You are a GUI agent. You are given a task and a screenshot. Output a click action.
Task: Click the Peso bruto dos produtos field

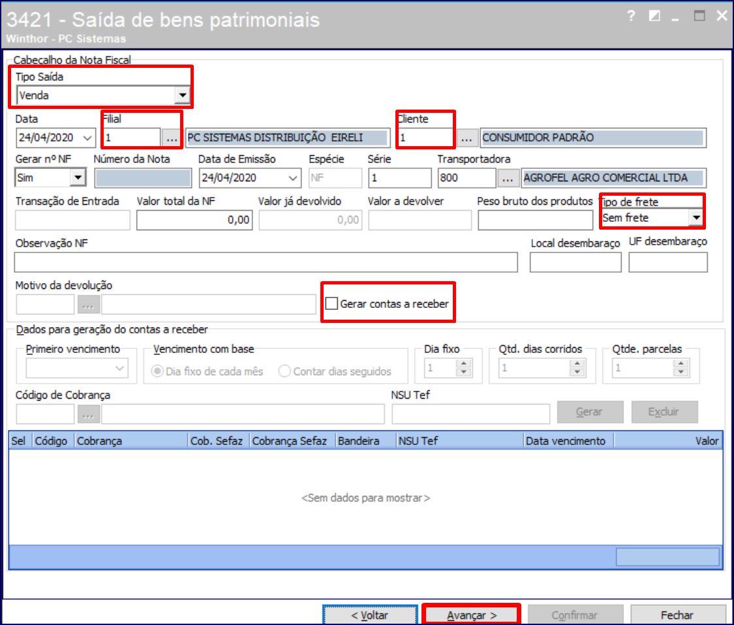[535, 220]
